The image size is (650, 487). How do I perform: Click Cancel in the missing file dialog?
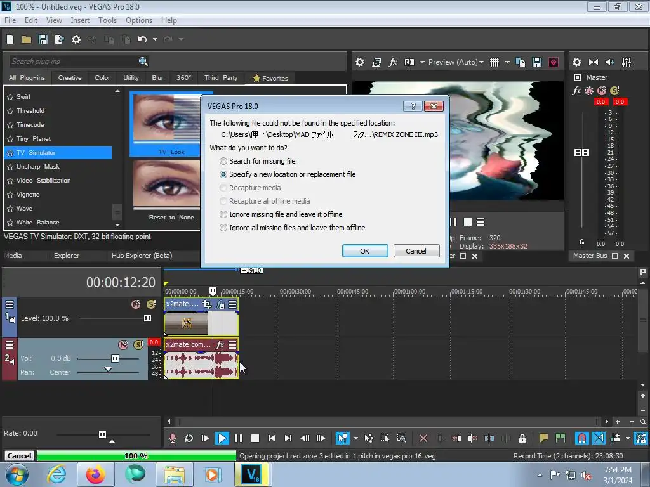(416, 251)
